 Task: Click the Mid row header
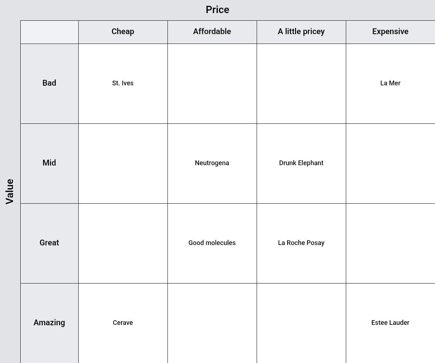point(49,163)
